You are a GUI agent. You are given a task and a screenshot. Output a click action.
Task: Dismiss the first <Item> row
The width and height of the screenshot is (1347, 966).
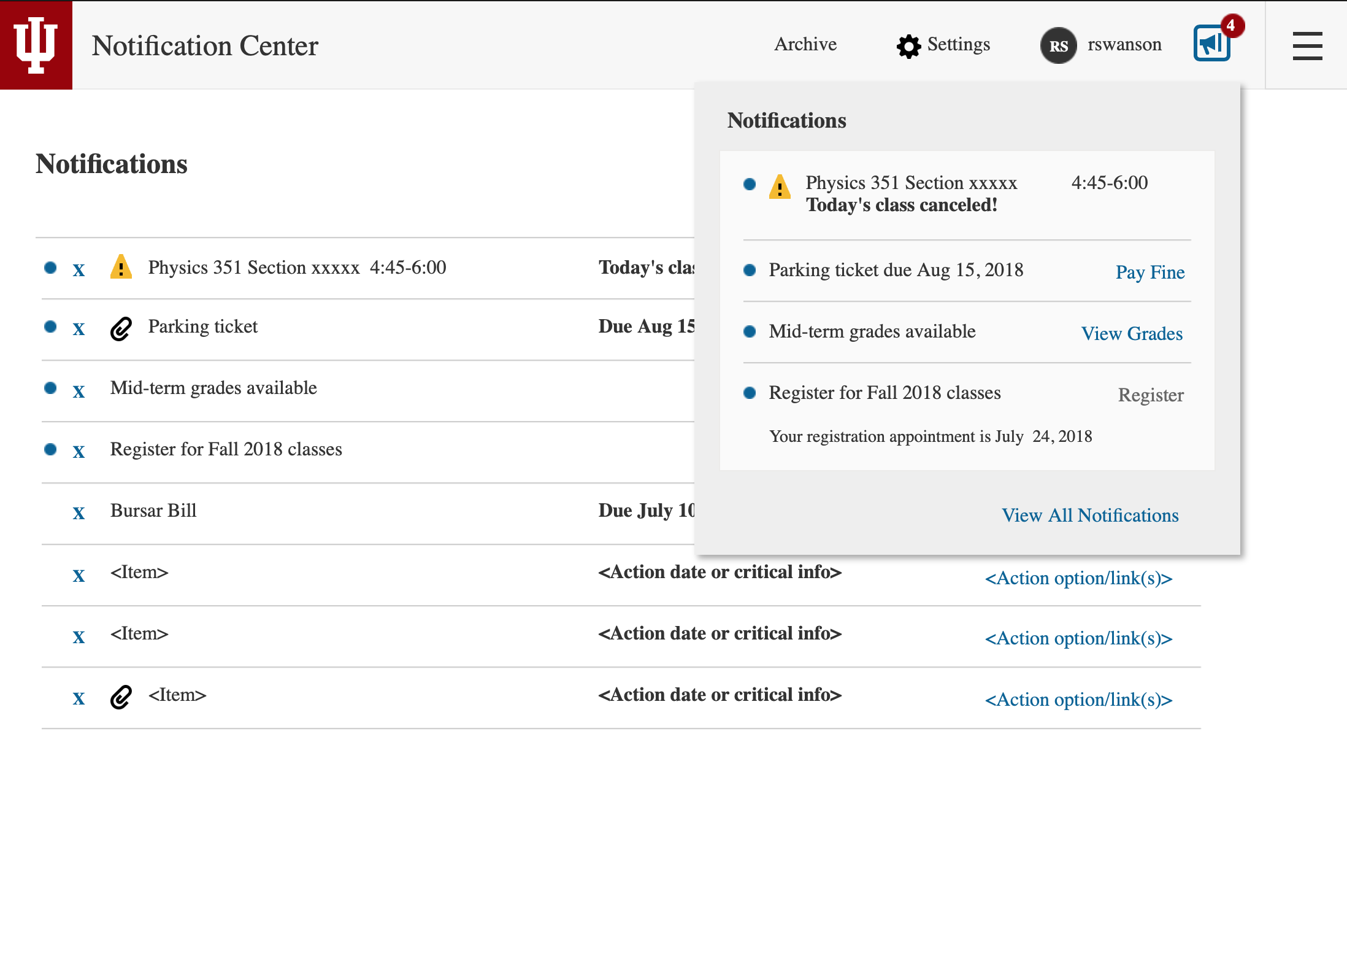pyautogui.click(x=79, y=575)
